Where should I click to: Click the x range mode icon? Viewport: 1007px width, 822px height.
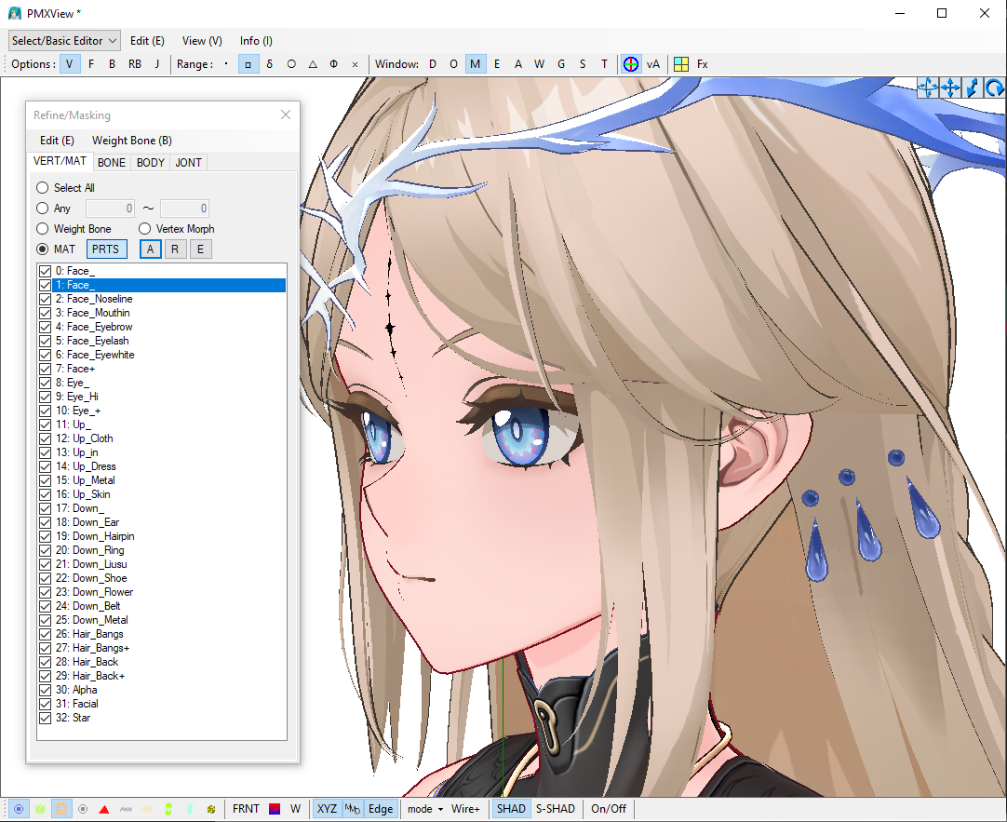(356, 64)
